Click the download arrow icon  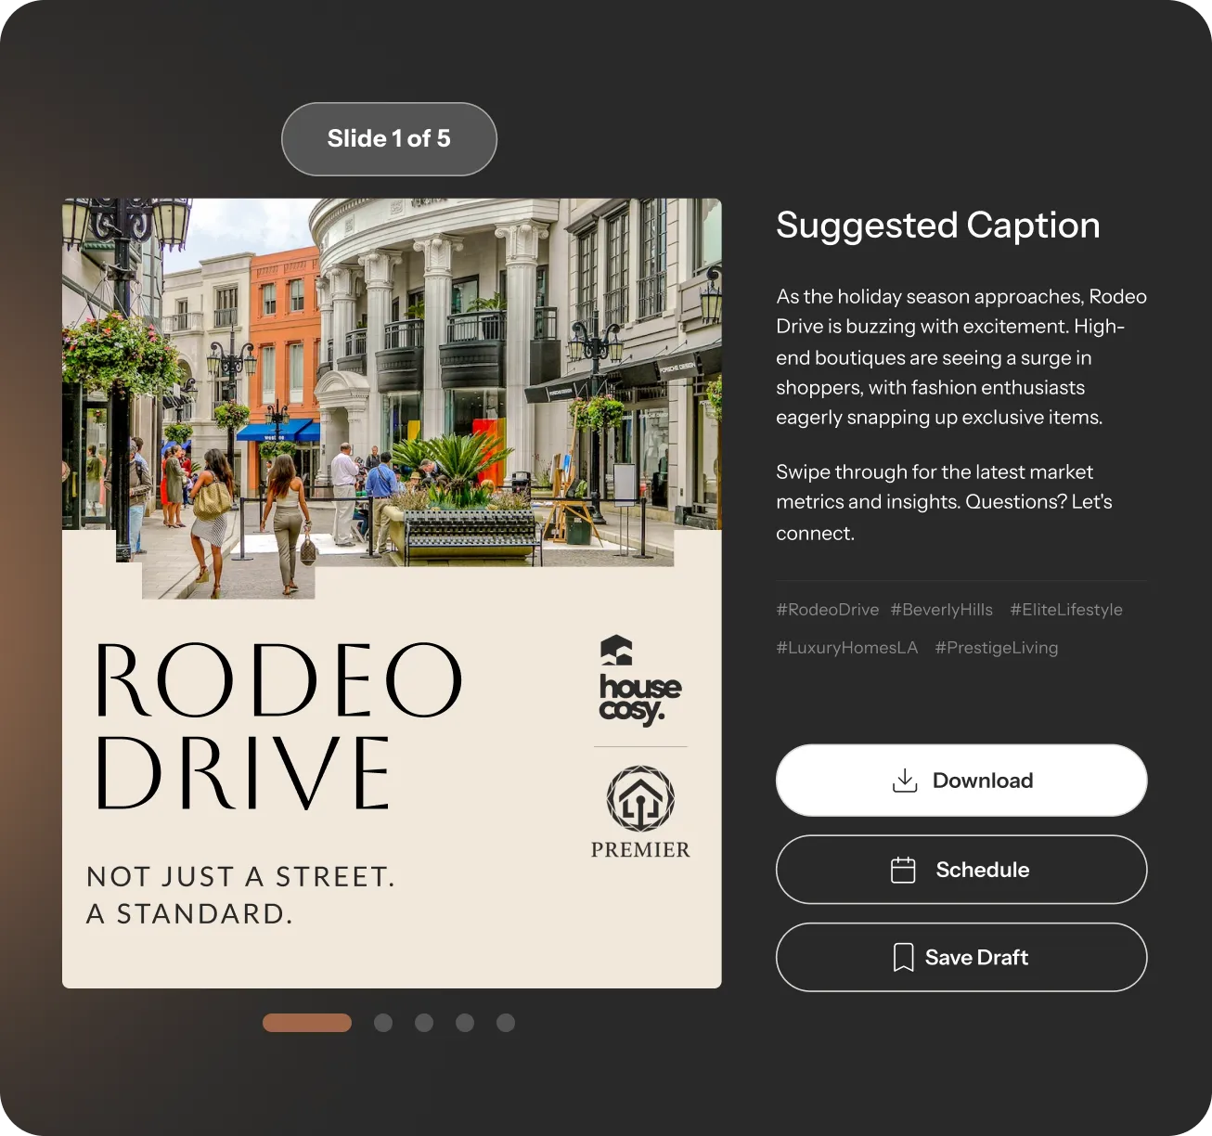pyautogui.click(x=905, y=781)
